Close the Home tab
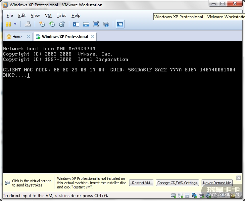The height and width of the screenshot is (201, 245). pos(28,36)
